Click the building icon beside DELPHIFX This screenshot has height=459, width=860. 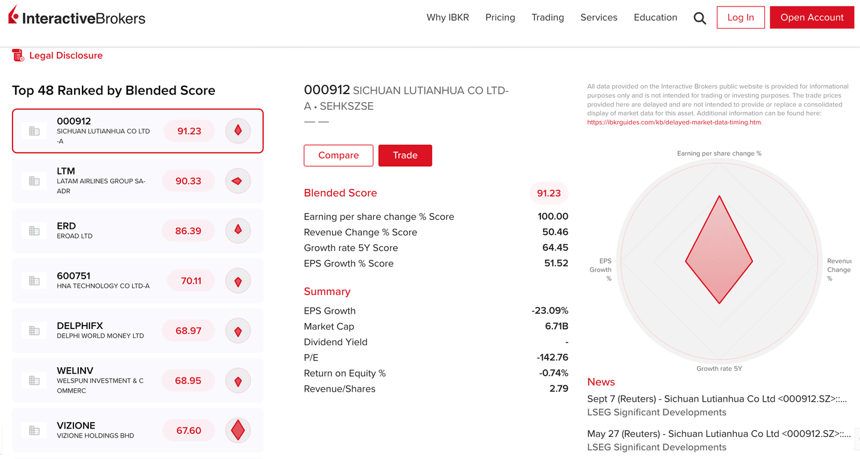[34, 330]
